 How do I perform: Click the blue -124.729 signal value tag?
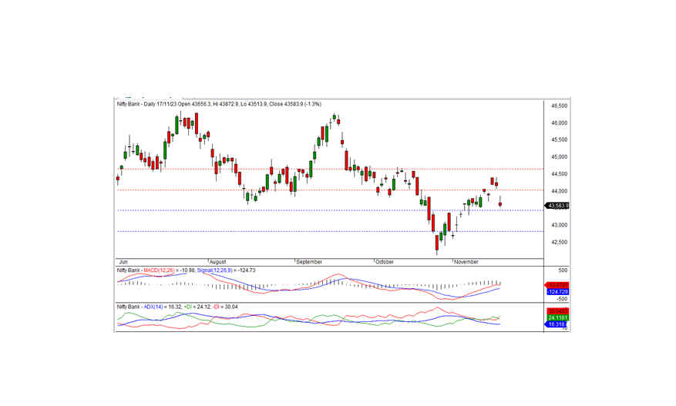point(557,292)
